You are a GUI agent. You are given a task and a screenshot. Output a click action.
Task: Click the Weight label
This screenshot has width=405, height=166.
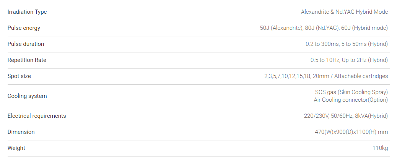point(16,148)
